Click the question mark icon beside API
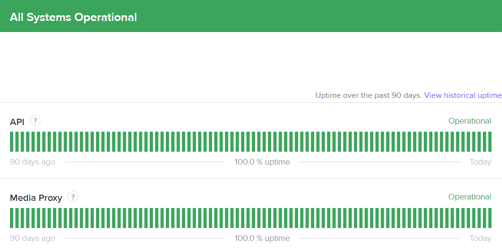This screenshot has height=250, width=502. (35, 121)
